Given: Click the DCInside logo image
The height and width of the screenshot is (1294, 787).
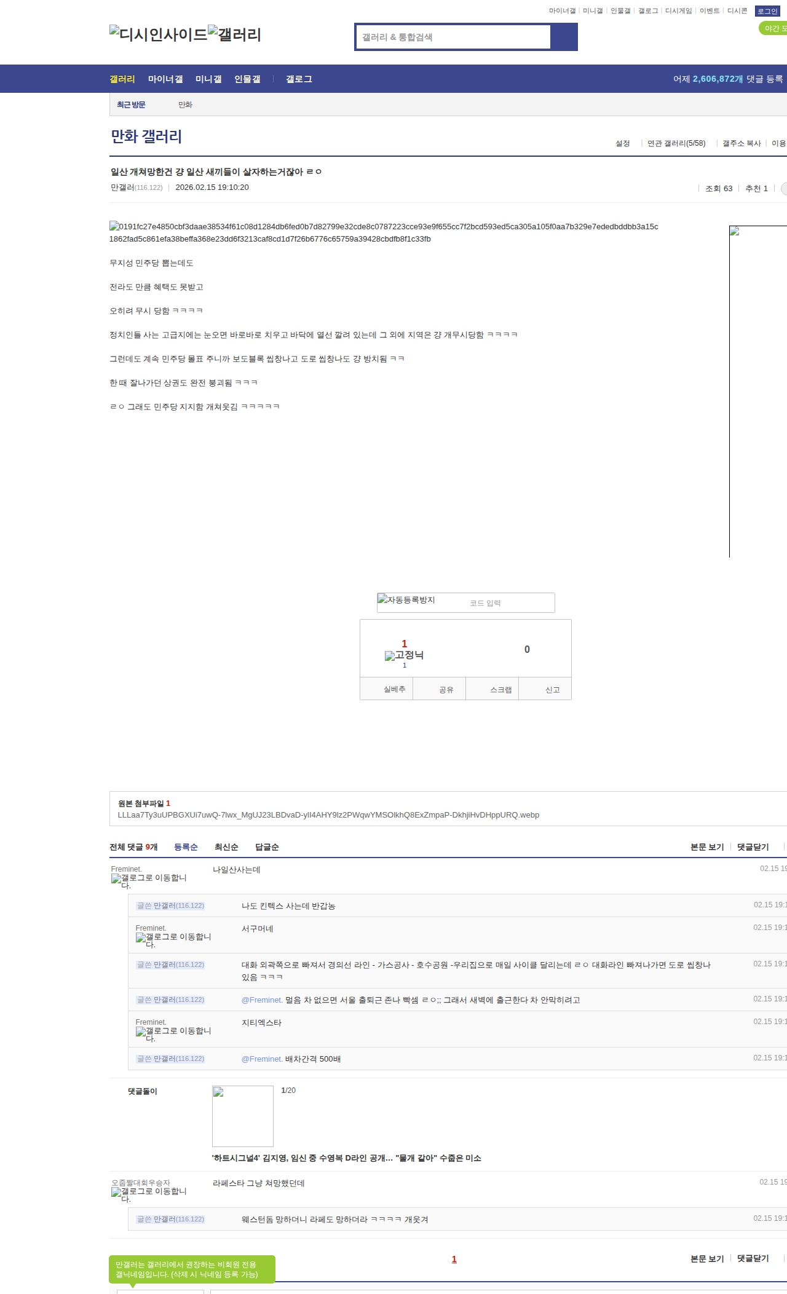Looking at the screenshot, I should point(158,34).
